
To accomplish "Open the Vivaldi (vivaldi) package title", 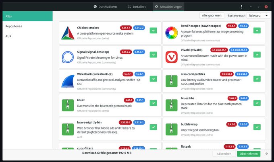I will point(191,50).
